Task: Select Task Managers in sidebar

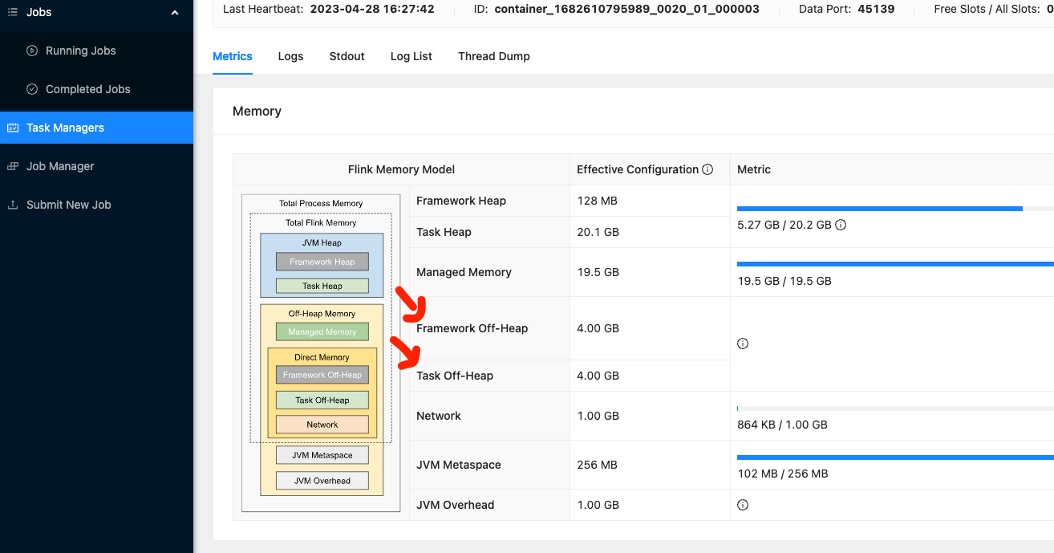Action: pyautogui.click(x=96, y=128)
